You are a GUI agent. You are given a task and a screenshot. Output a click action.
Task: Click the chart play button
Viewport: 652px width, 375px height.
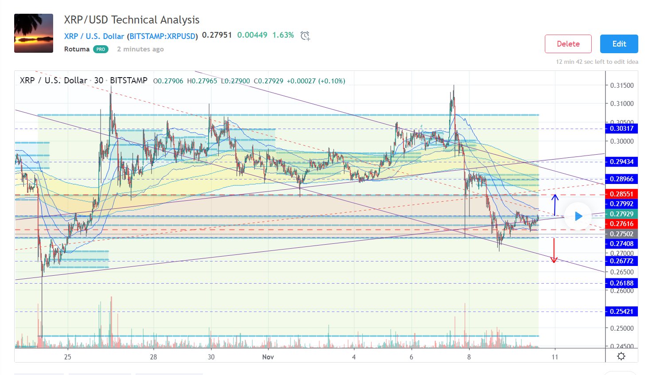[x=578, y=216]
